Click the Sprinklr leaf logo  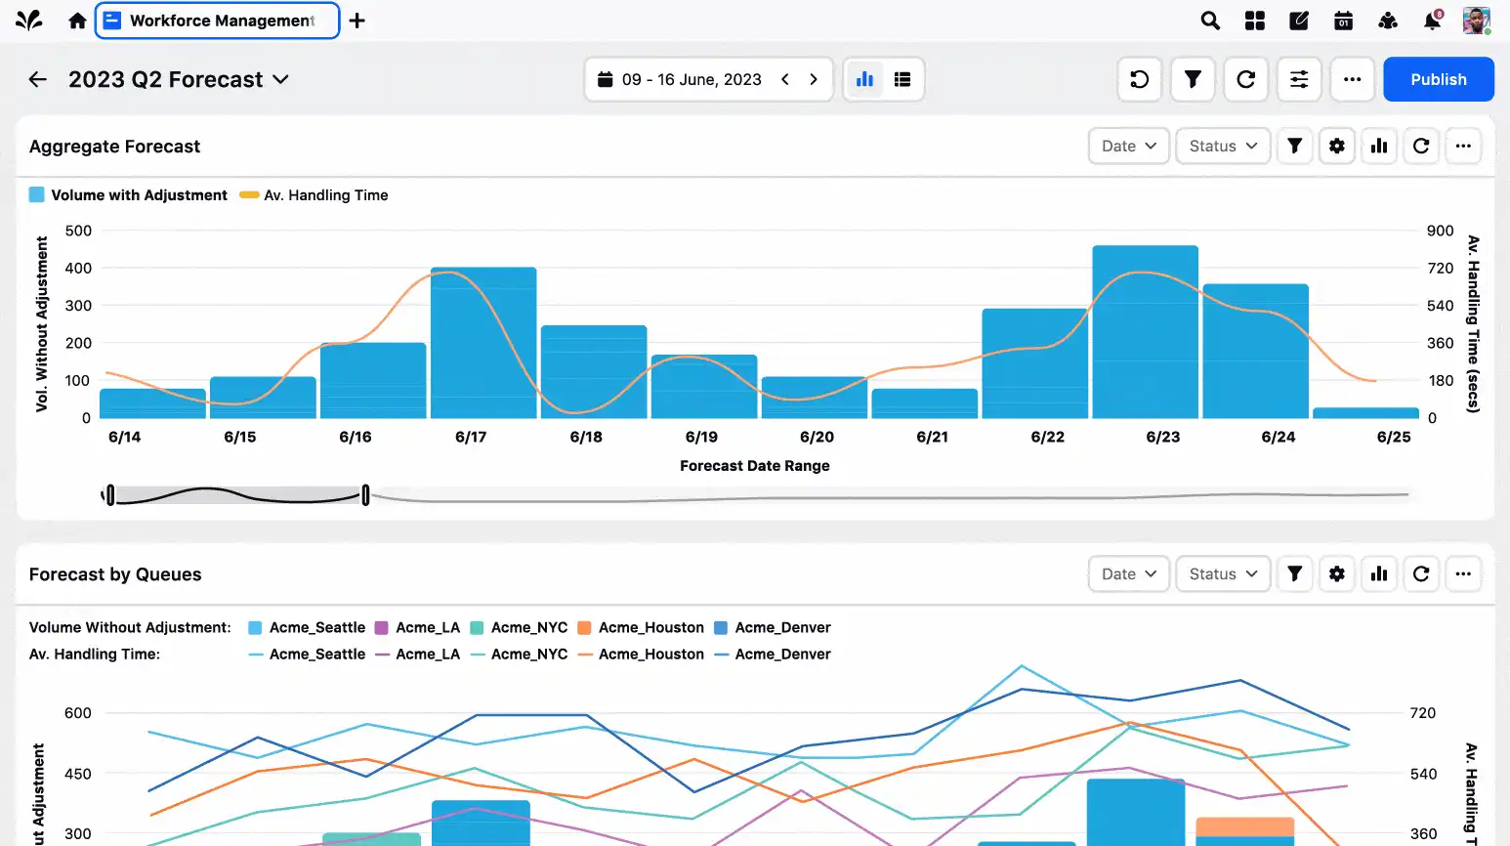pyautogui.click(x=29, y=21)
